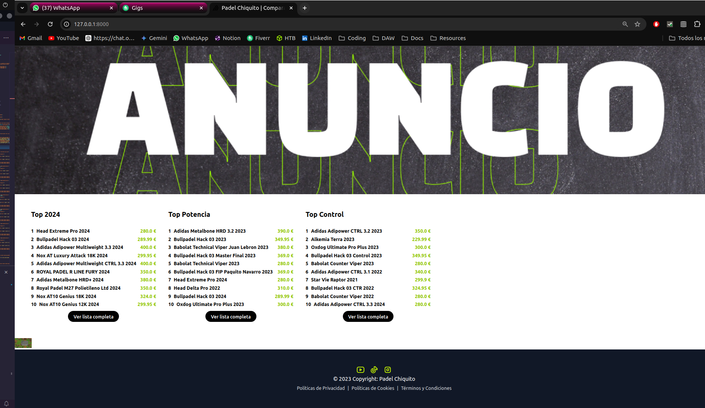Open Adidas Metalbone HRD 3.2 2023
The image size is (705, 408).
(x=210, y=231)
